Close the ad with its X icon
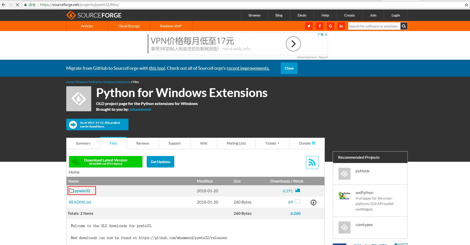The height and width of the screenshot is (245, 470). click(326, 34)
